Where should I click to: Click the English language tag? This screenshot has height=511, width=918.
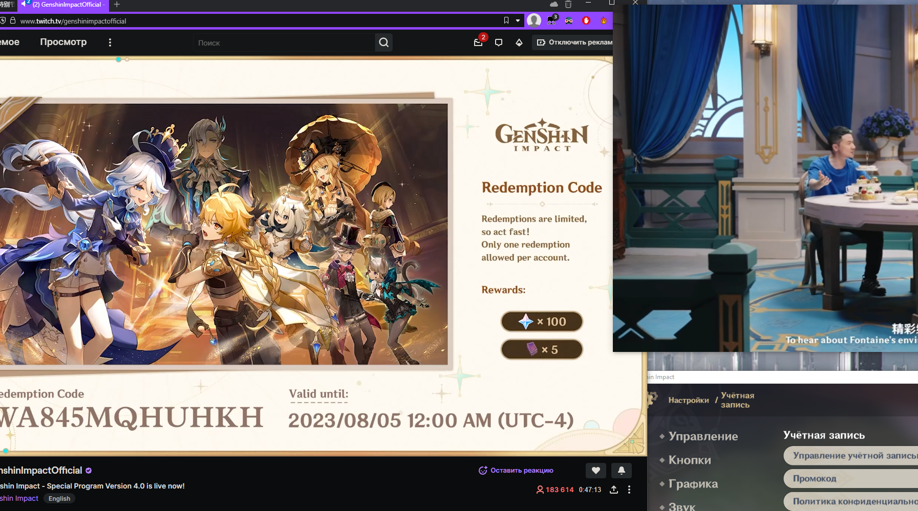59,499
